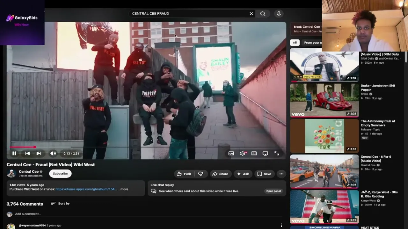The width and height of the screenshot is (408, 229).
Task: Play the Drake Jumbotron Shit Poppin thumbnail
Action: 324,100
